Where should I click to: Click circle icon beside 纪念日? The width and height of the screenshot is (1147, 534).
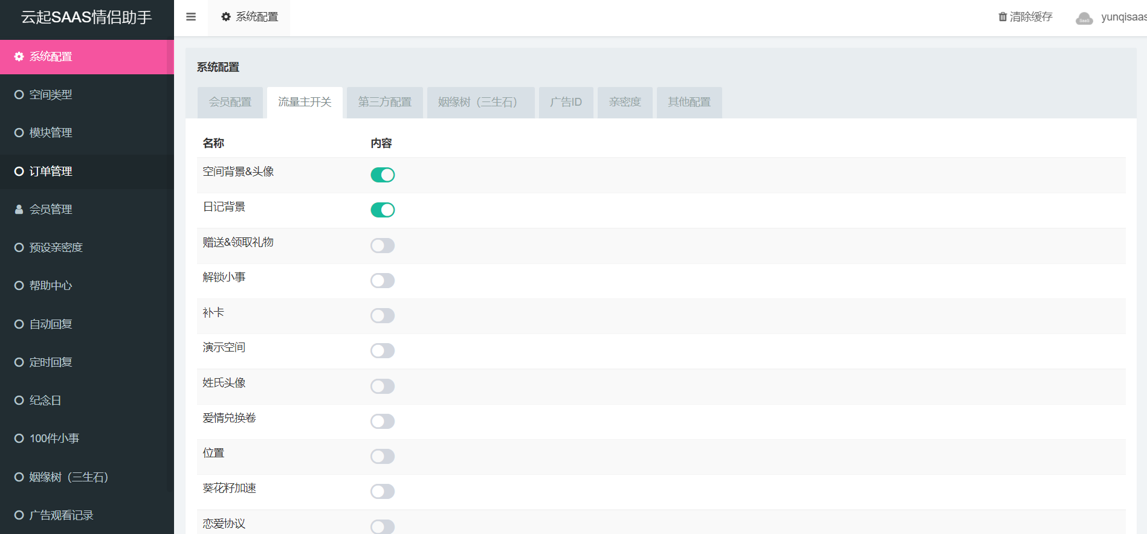tap(19, 400)
